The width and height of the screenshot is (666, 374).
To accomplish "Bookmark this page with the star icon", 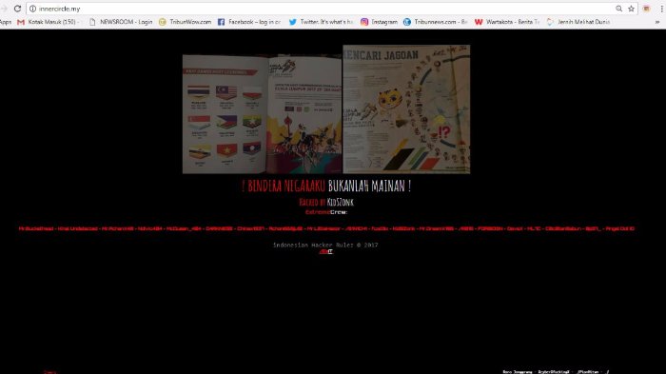I will (x=631, y=9).
